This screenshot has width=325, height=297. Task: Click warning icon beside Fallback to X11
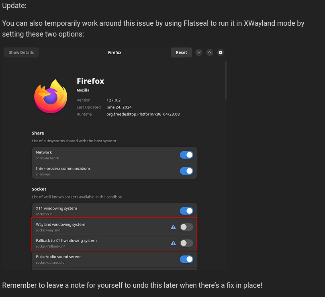[173, 243]
